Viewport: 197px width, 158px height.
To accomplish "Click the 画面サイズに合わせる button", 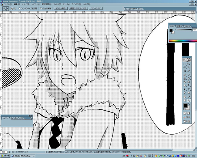I will 78,8.
